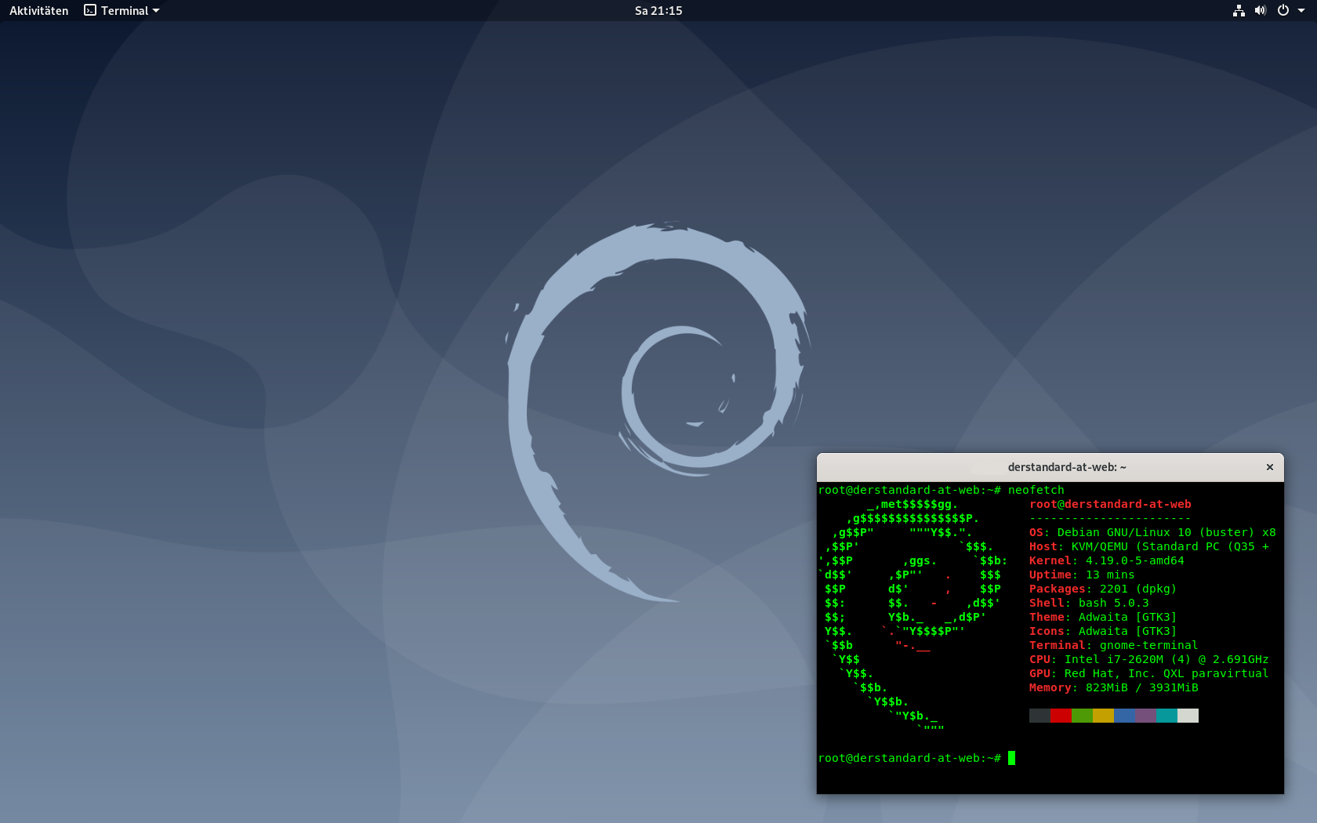
Task: Click the cyan swatch in the neofetch palette
Action: click(1166, 715)
